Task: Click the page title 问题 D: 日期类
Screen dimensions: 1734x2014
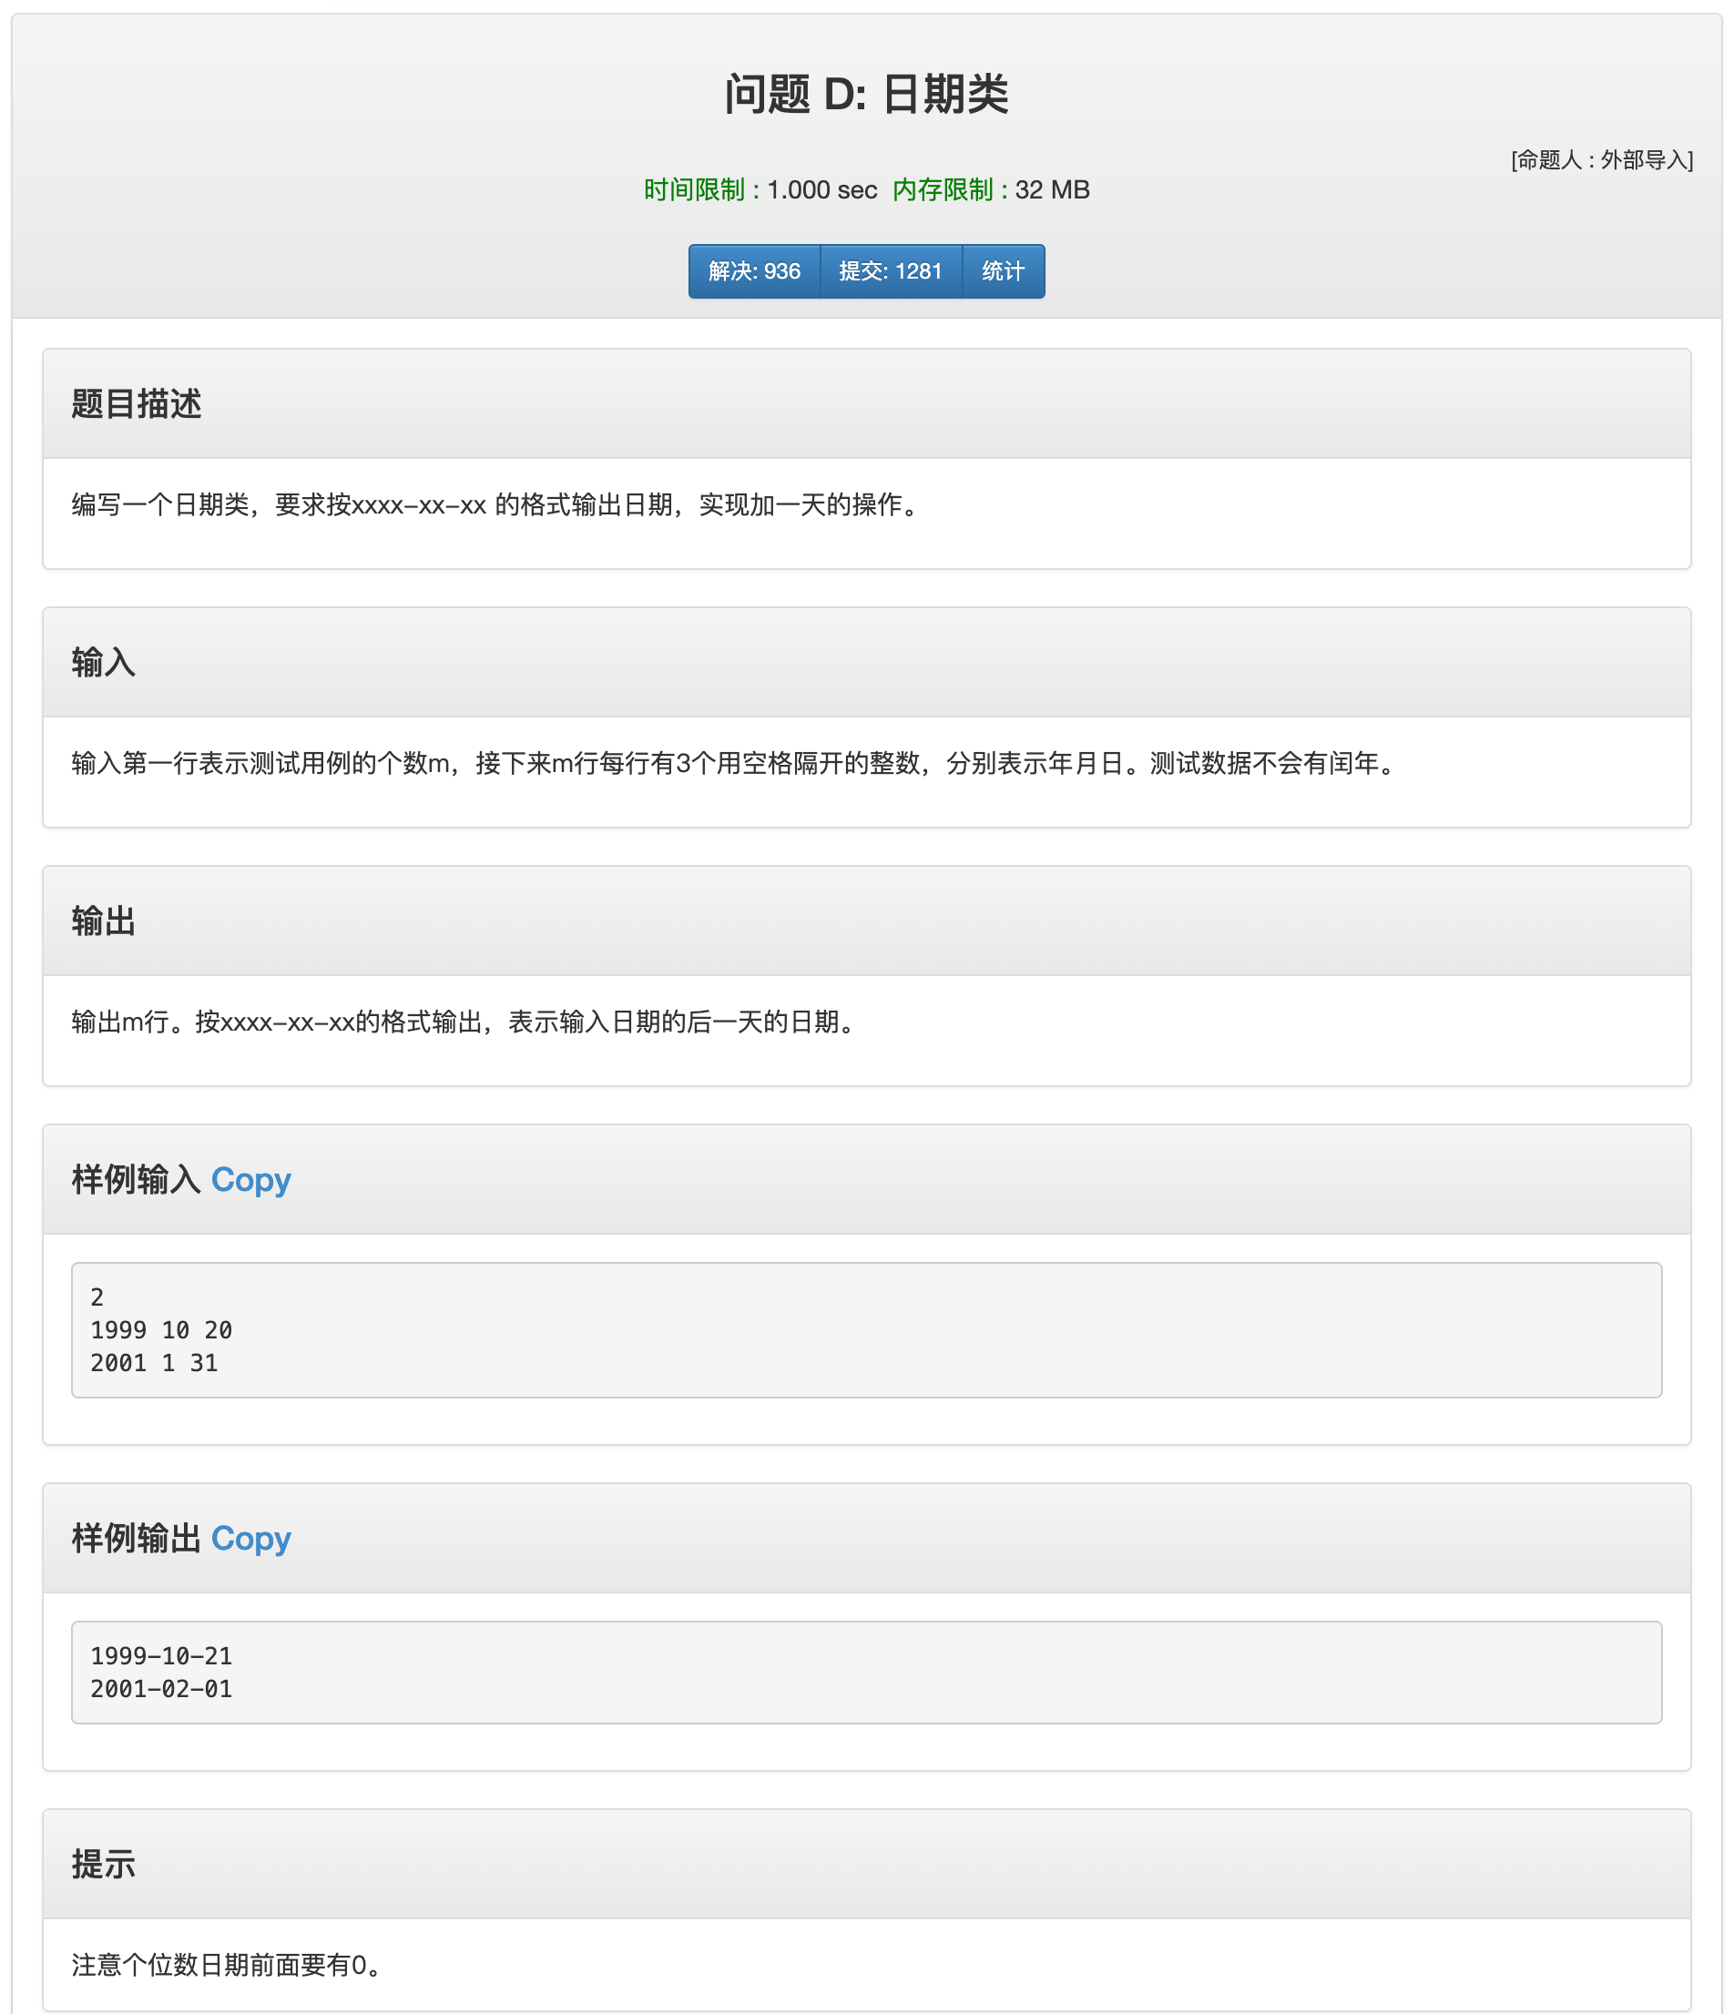Action: (x=866, y=95)
